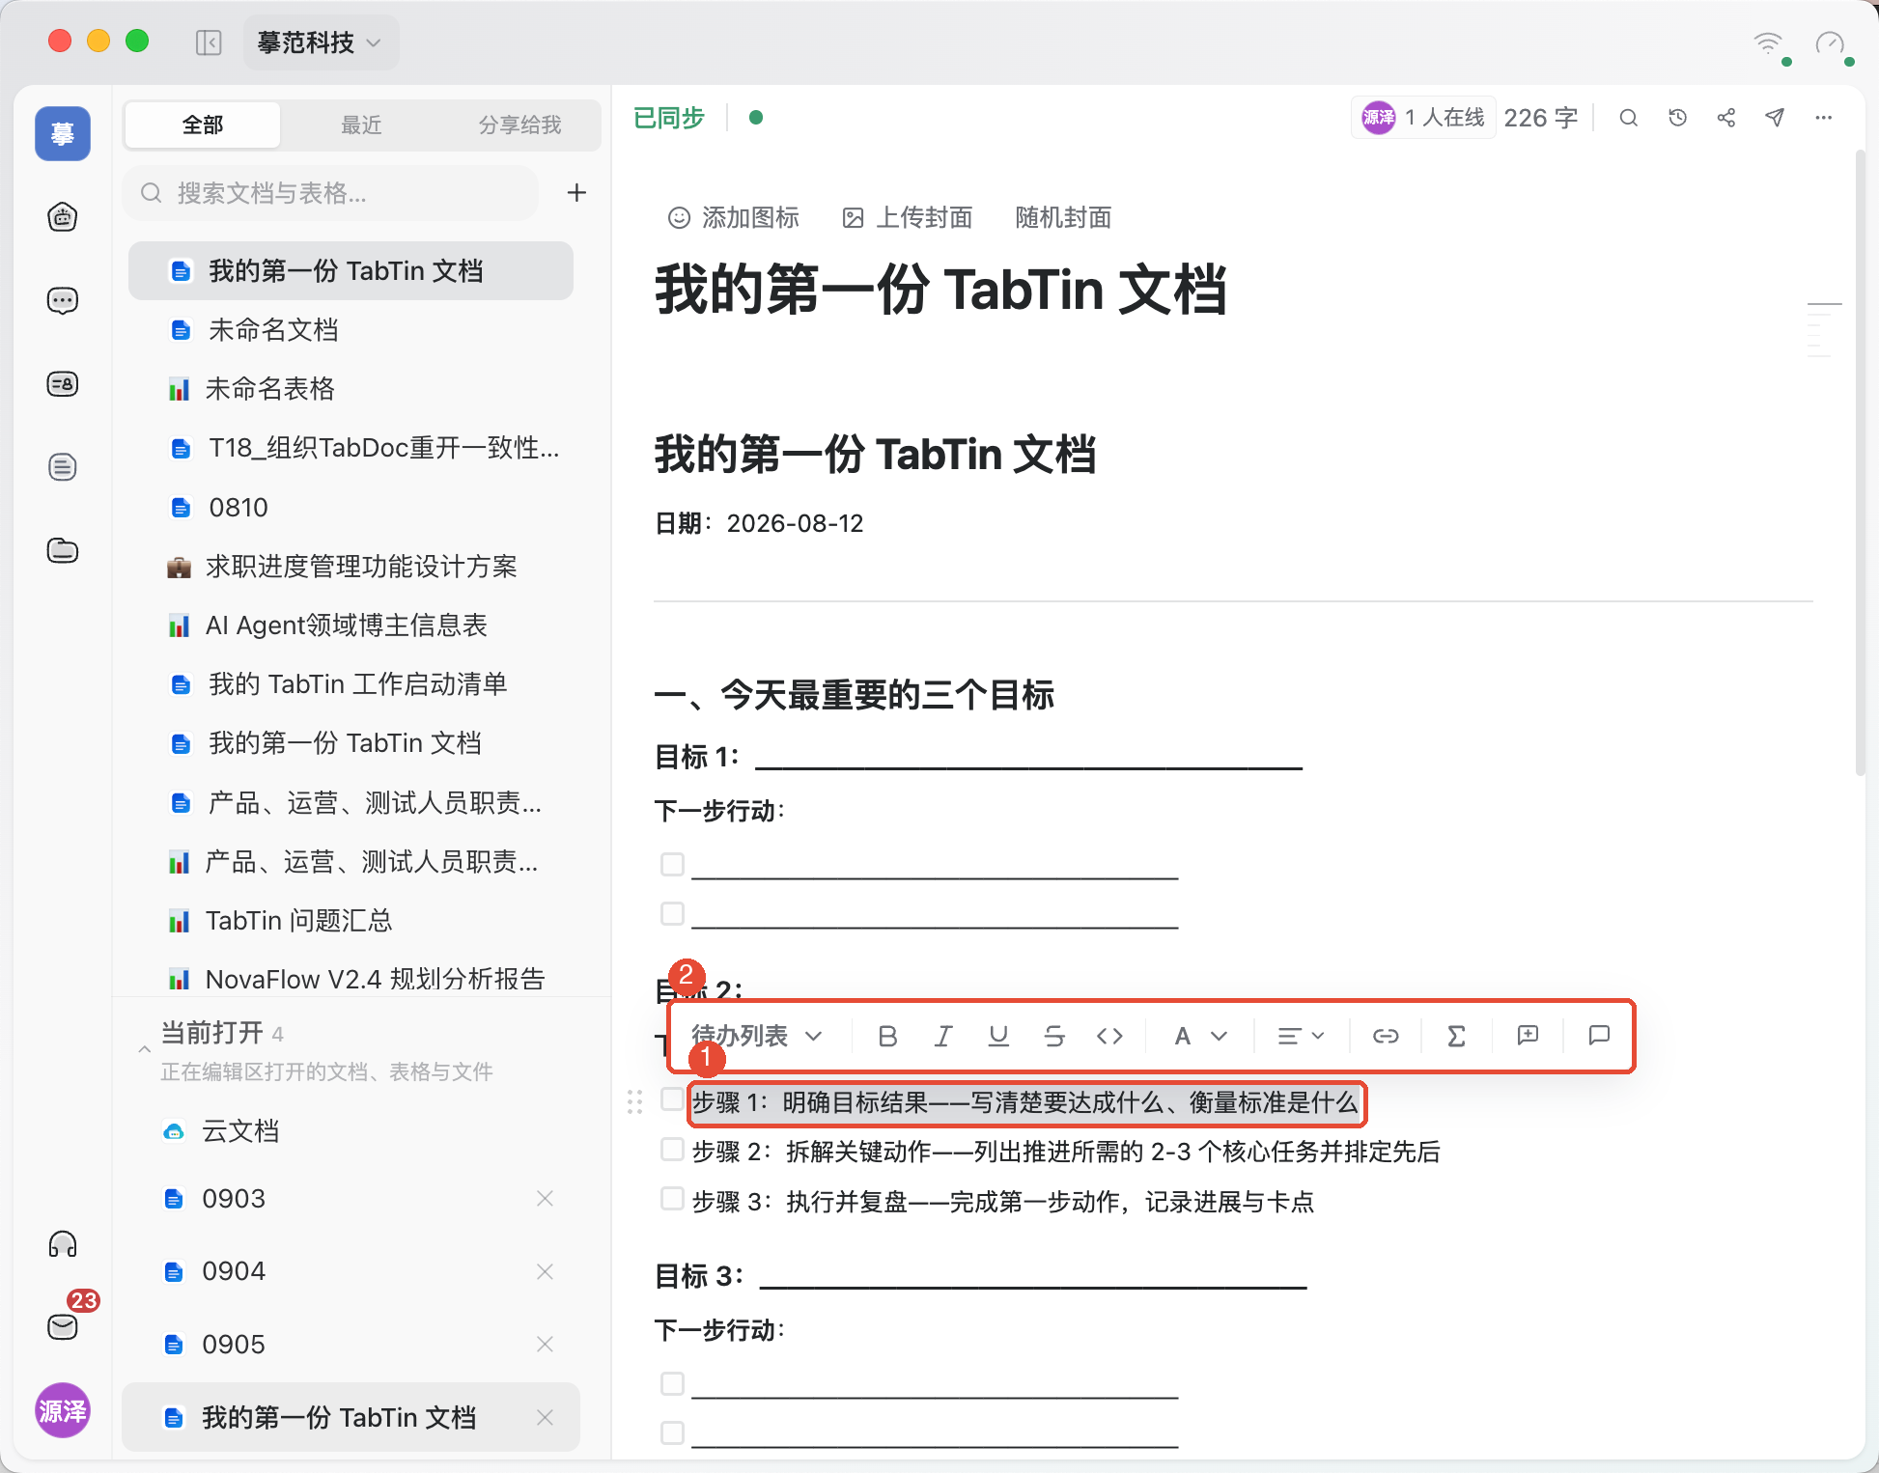The height and width of the screenshot is (1473, 1879).
Task: Click 上传封面 to upload a cover
Action: pos(908,218)
